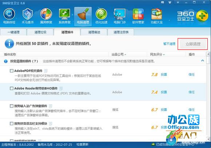
Task: Open the 电脑体检 computer checkup icon
Action: [x=9, y=16]
